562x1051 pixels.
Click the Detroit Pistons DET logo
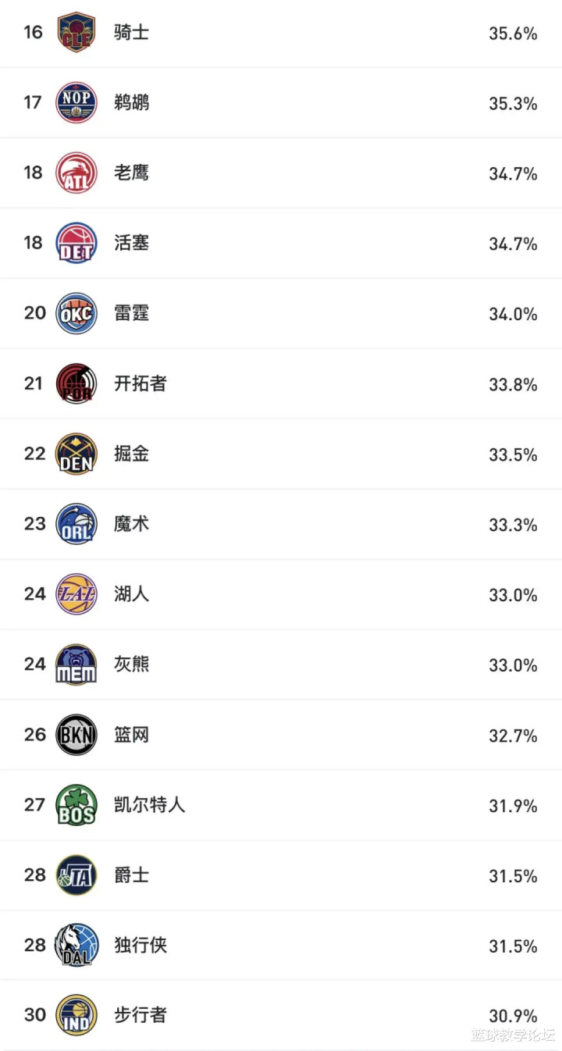pyautogui.click(x=76, y=243)
